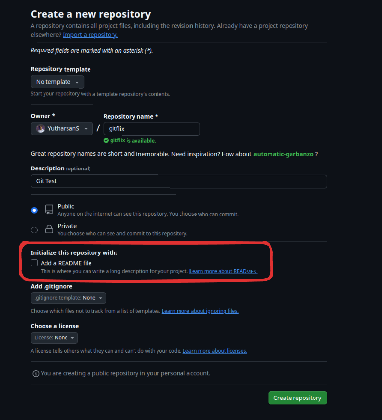Click the private lock icon
This screenshot has width=382, height=420.
point(49,230)
